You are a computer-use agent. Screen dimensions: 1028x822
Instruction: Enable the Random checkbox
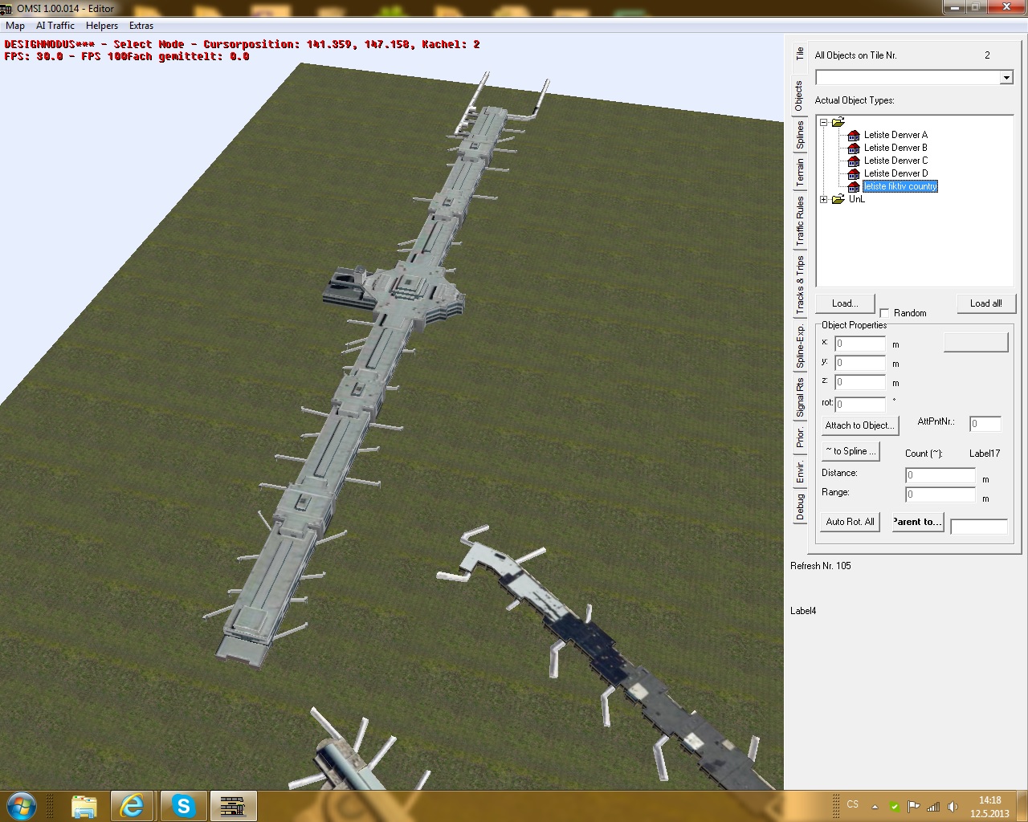(884, 313)
